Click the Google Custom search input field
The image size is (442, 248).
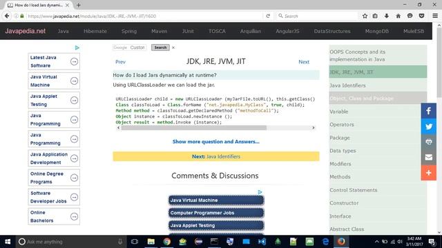129,48
